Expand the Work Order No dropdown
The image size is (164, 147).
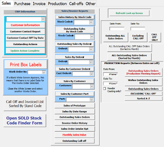[44, 72]
